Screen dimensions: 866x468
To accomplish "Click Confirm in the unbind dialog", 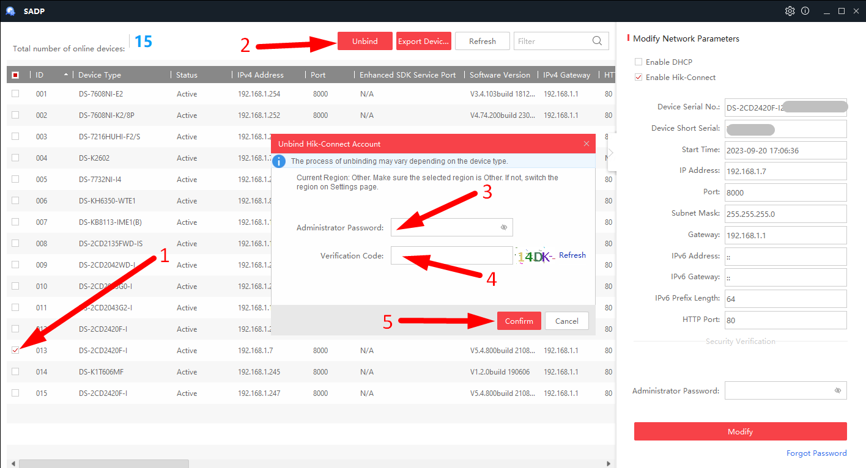I will (x=519, y=321).
